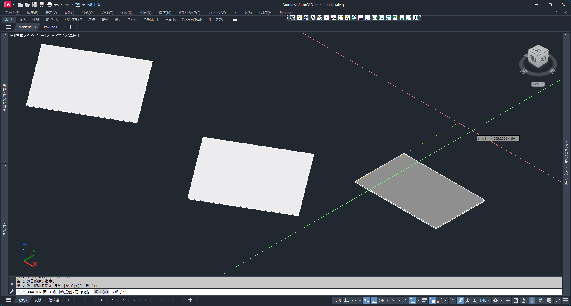Click the 共有 share button
The height and width of the screenshot is (306, 571).
pyautogui.click(x=94, y=5)
